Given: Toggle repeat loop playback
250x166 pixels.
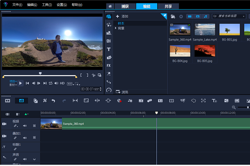Looking at the screenshot, I should (51, 83).
